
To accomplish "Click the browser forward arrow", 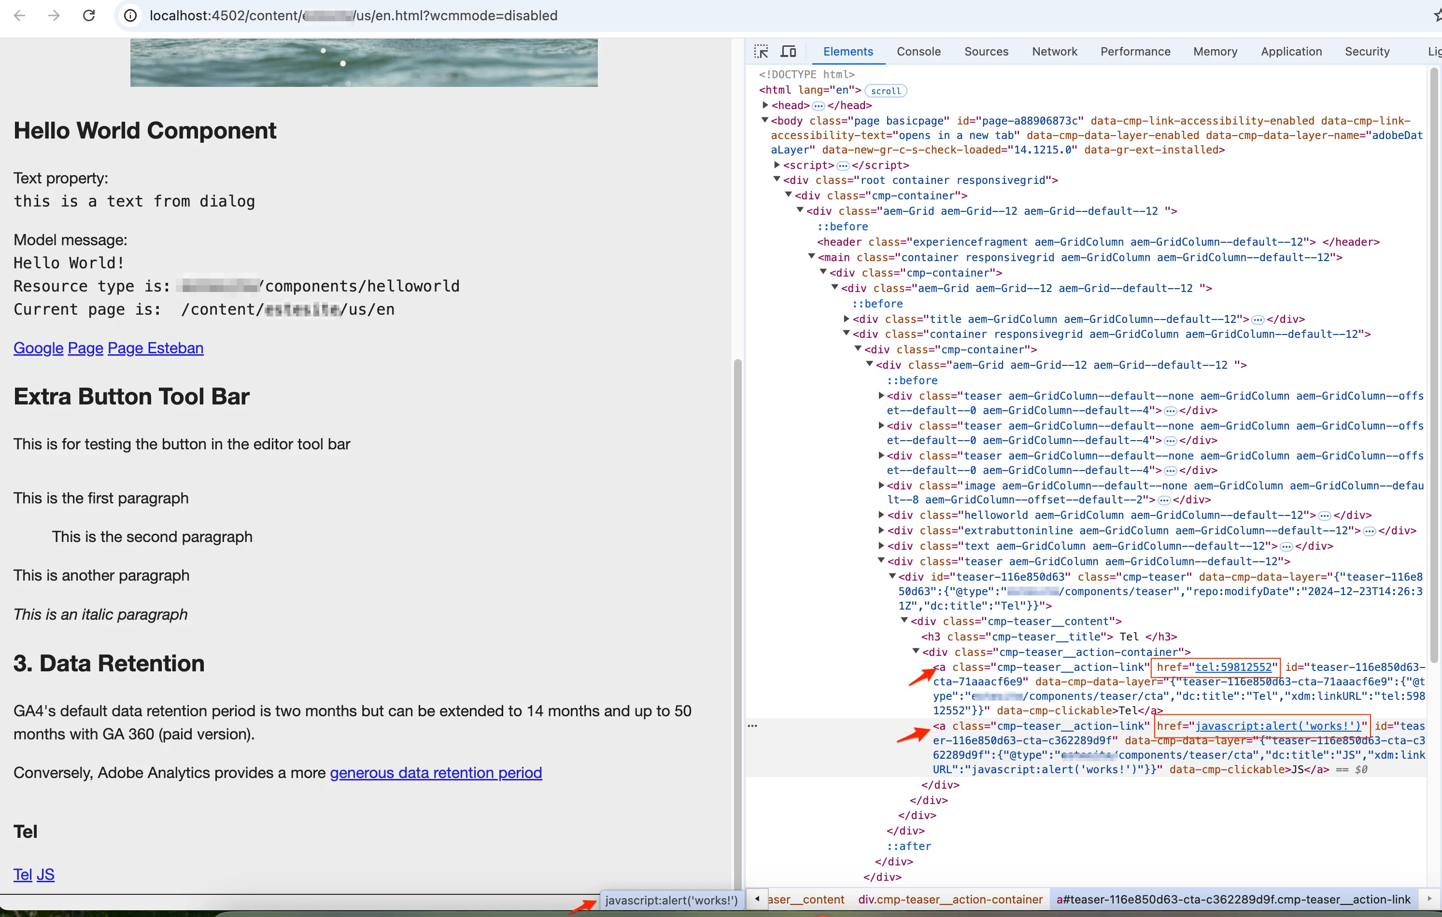I will click(54, 15).
